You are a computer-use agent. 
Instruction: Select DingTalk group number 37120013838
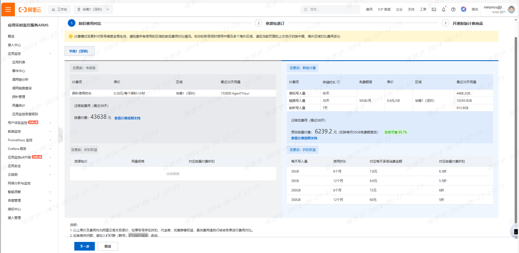tap(138, 235)
